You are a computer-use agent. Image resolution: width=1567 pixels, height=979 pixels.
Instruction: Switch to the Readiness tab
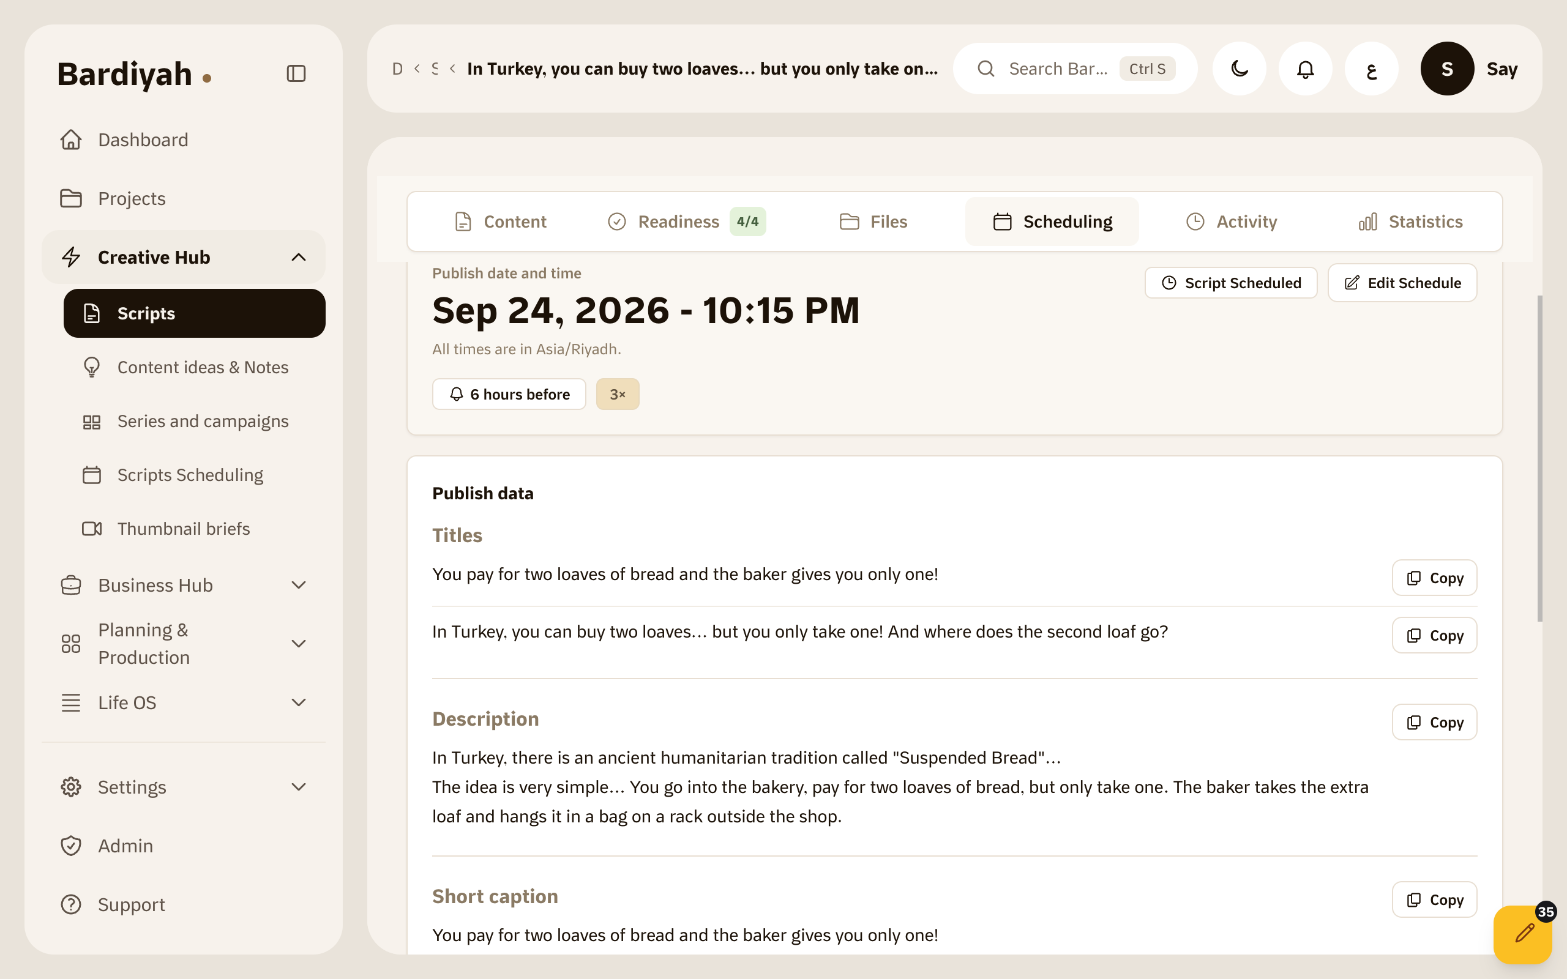click(x=687, y=221)
